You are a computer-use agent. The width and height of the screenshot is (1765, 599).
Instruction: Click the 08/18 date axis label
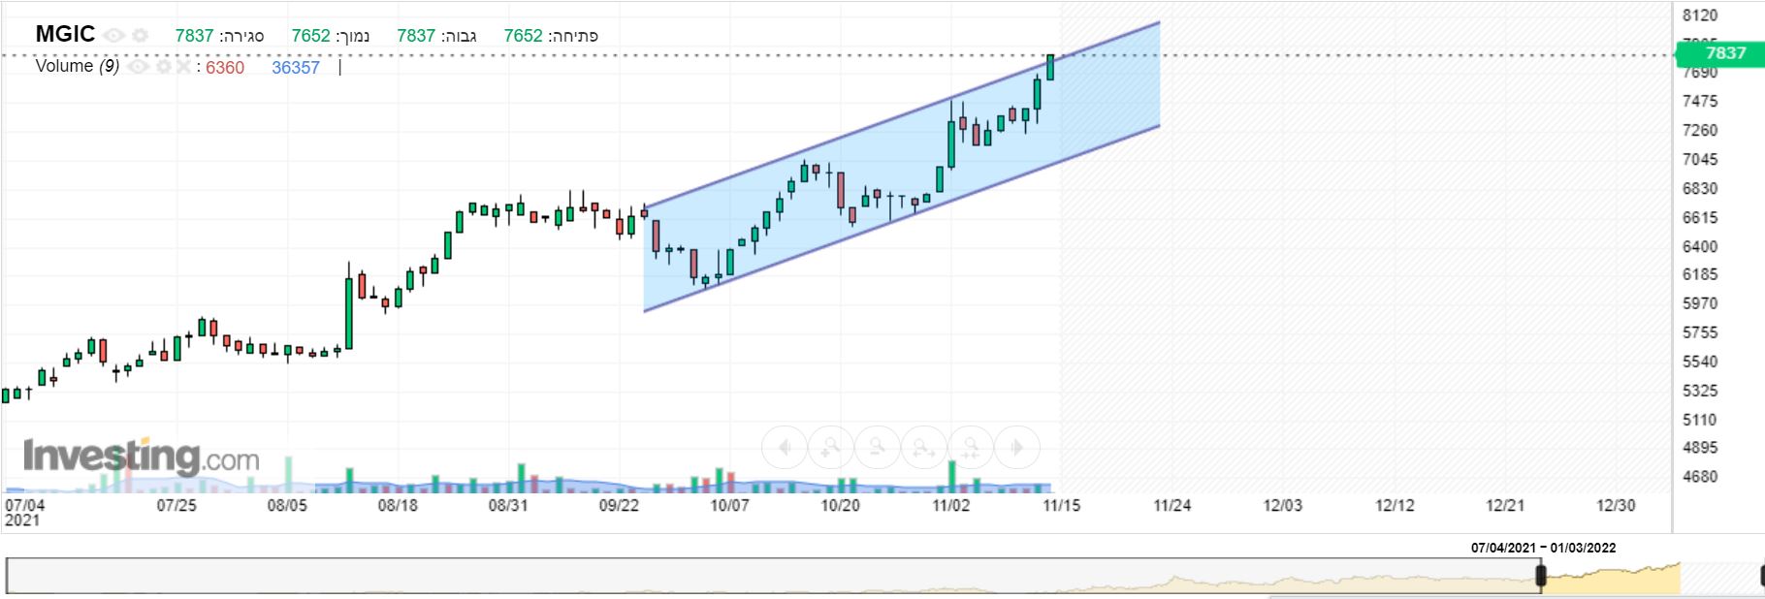(398, 505)
